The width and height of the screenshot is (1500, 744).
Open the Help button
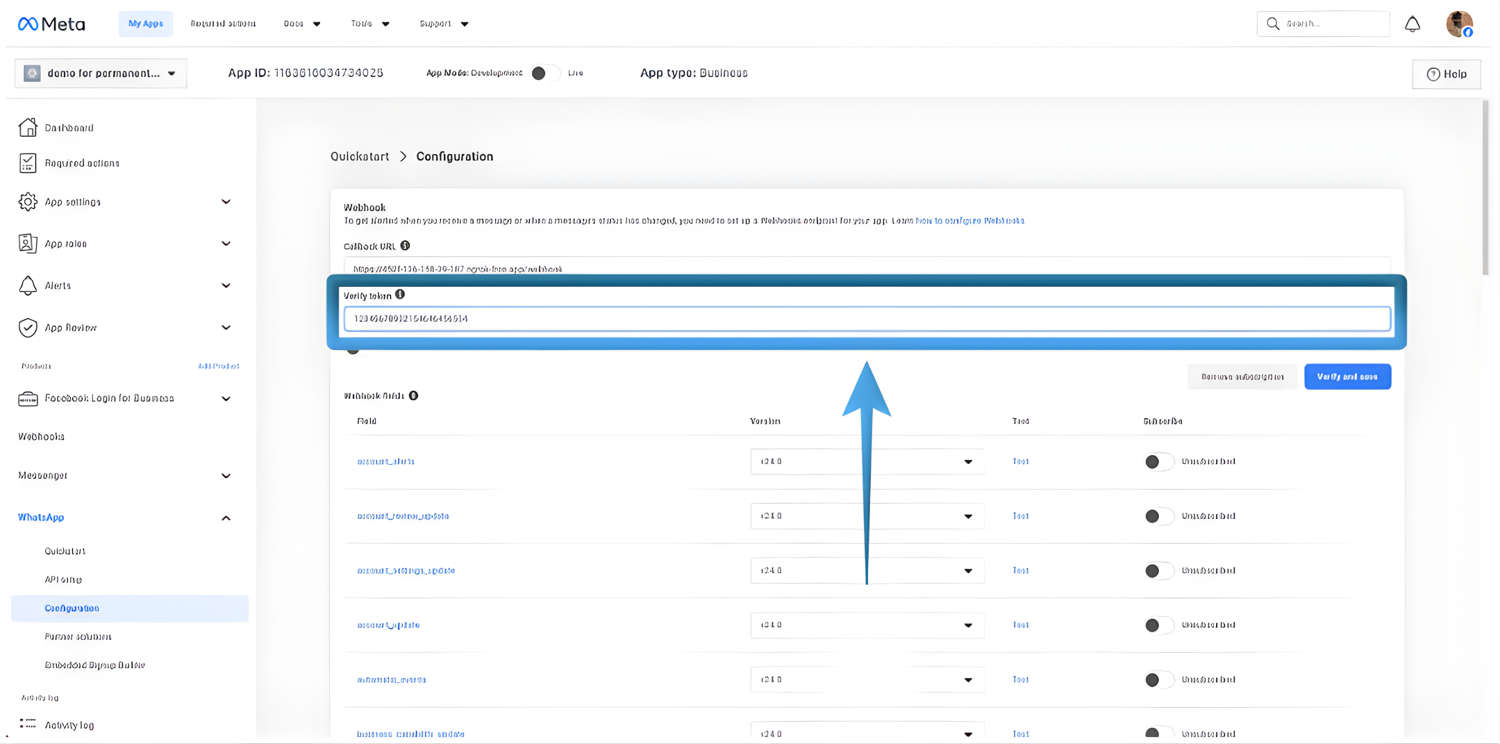[1446, 74]
